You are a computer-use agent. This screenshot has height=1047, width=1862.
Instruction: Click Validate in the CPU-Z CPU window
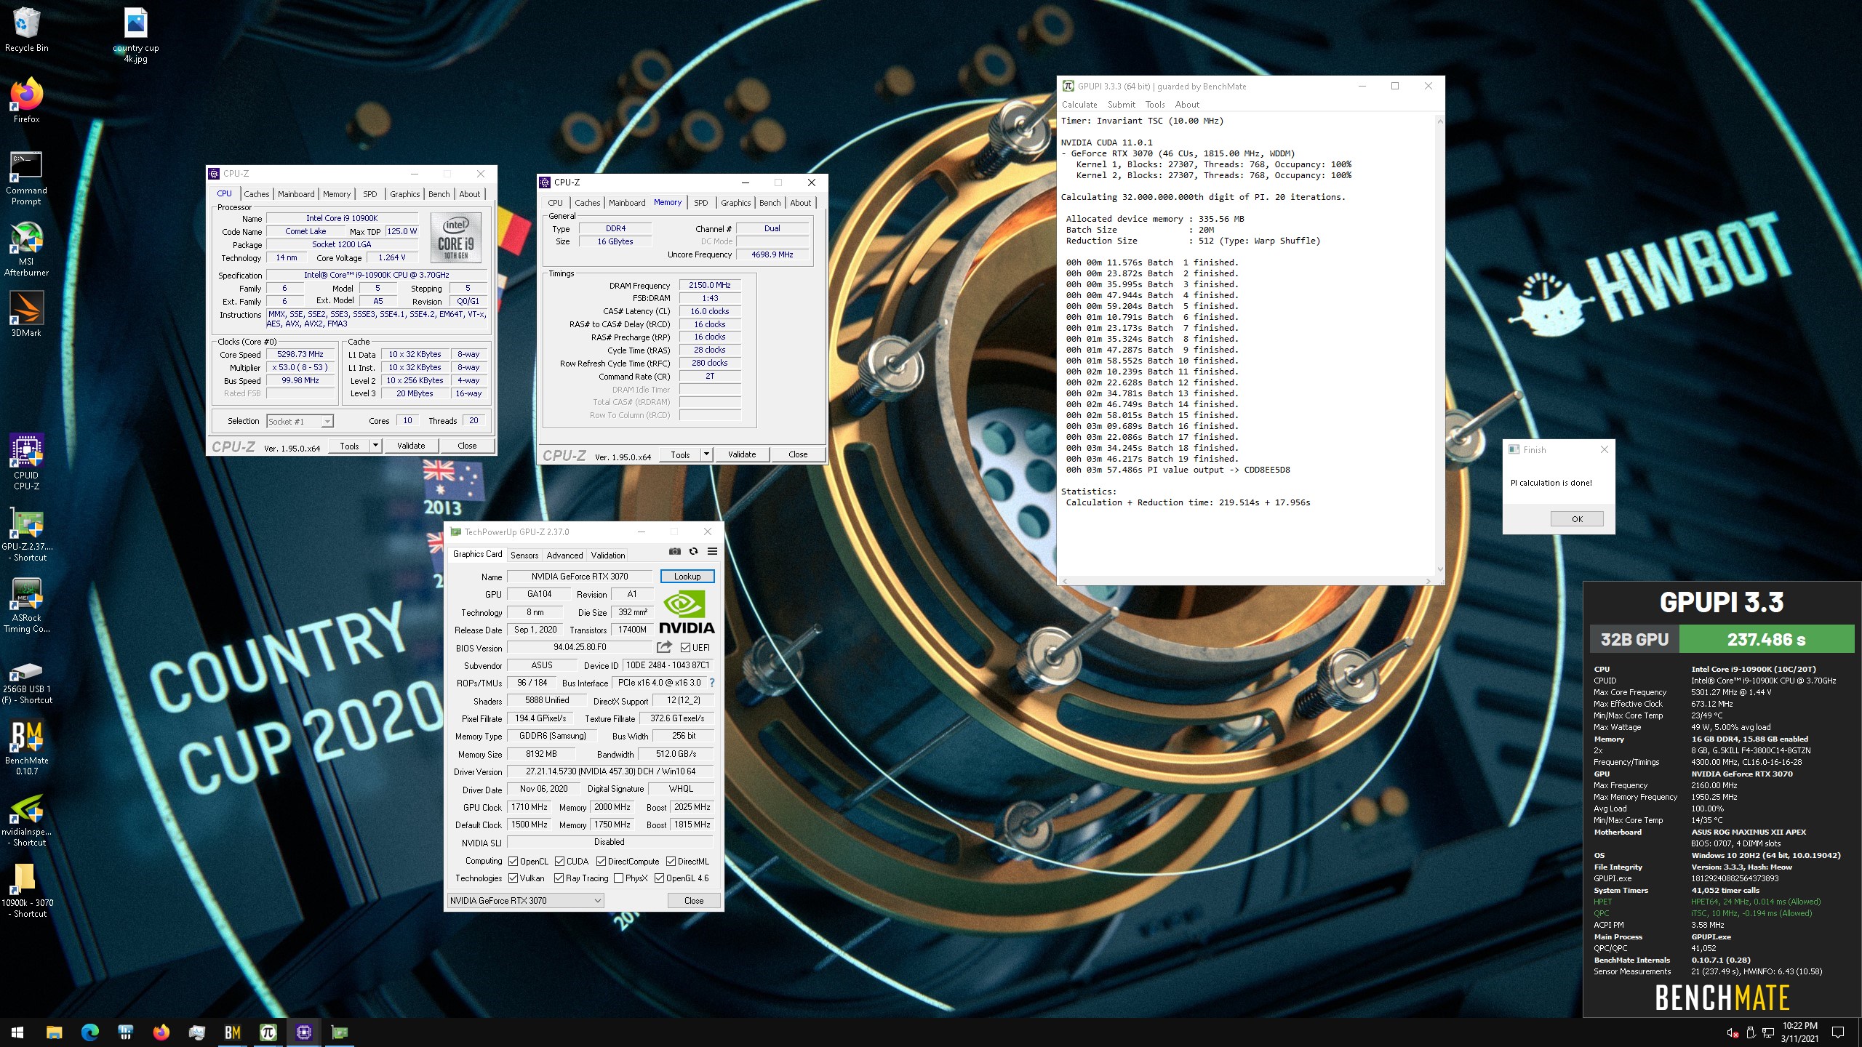pyautogui.click(x=411, y=446)
